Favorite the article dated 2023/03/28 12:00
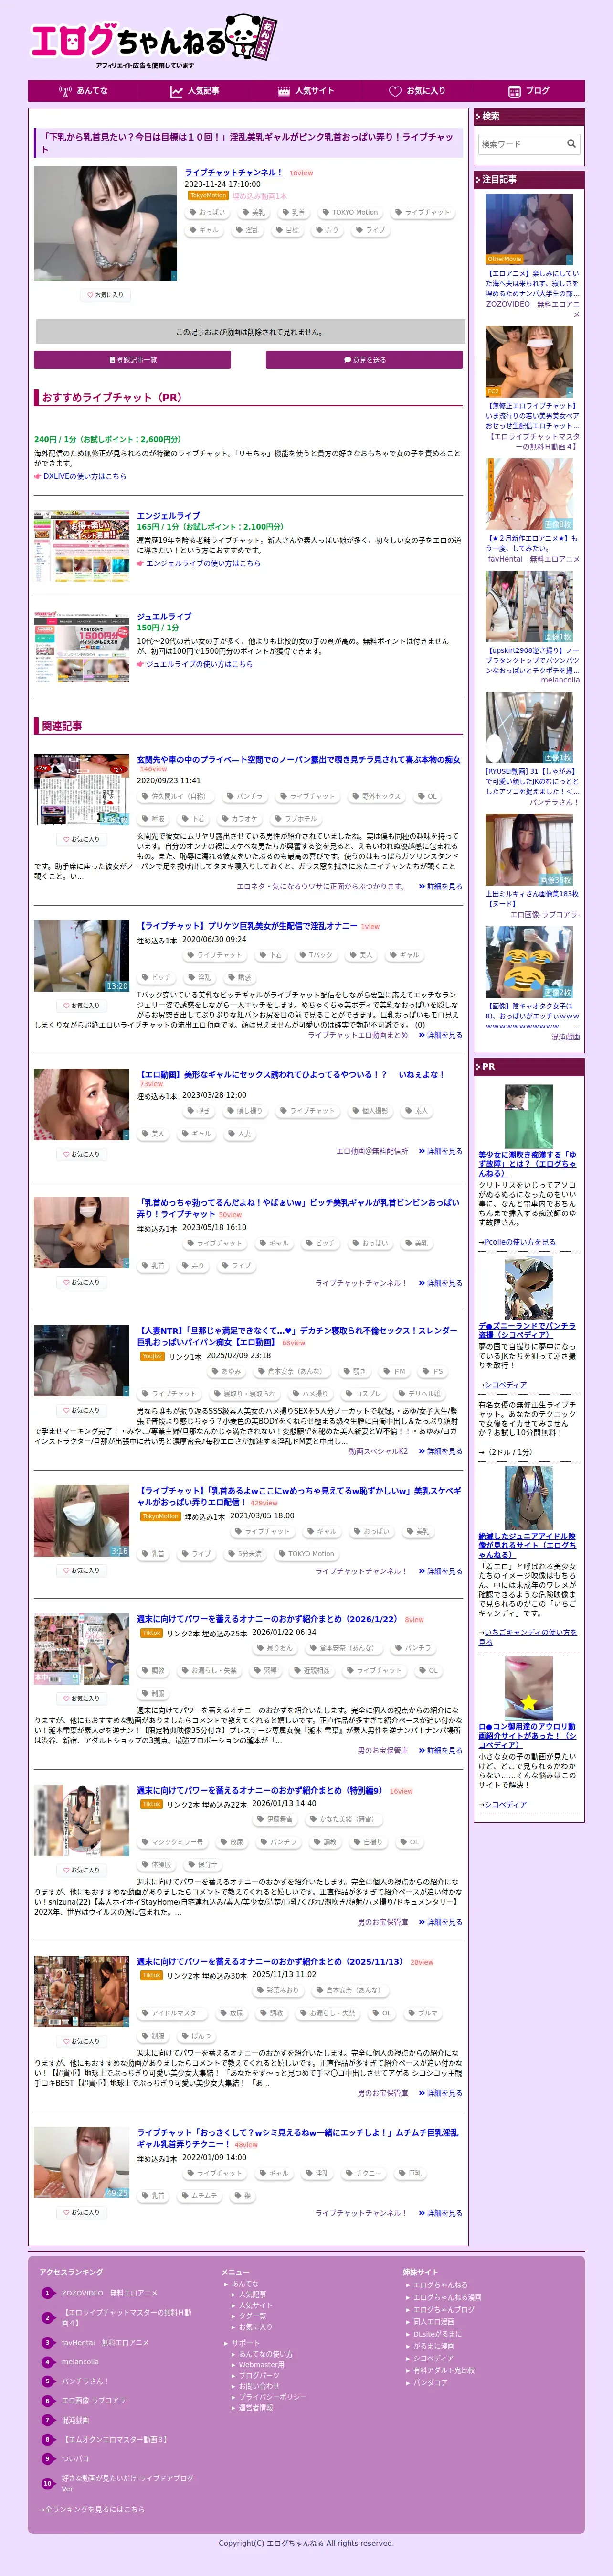 pos(81,1154)
